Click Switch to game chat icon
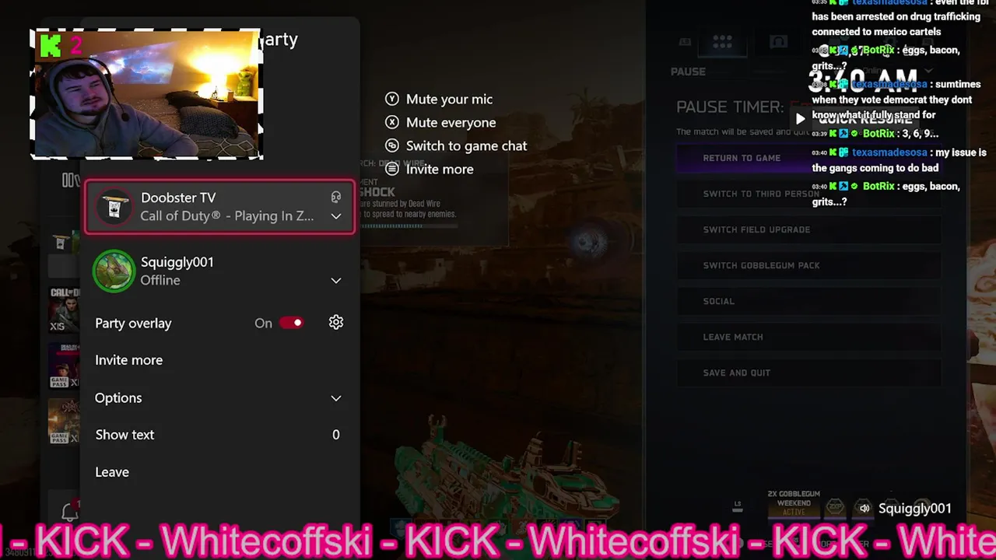This screenshot has width=996, height=560. click(392, 145)
